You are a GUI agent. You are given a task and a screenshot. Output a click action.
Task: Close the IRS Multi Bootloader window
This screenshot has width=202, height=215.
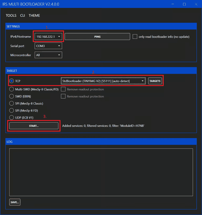196,4
